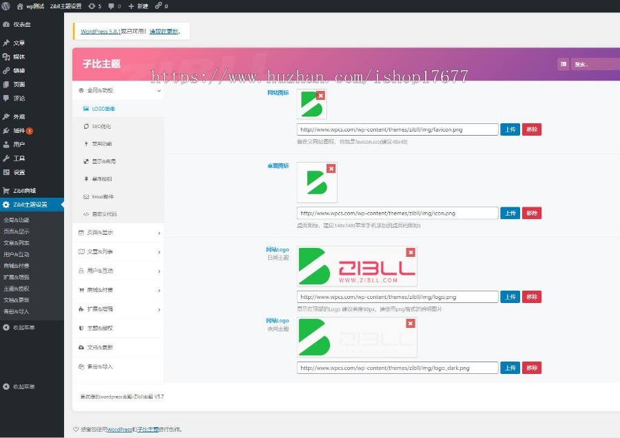Open Zibll主题设置 in admin bar
The width and height of the screenshot is (620, 438).
click(65, 6)
